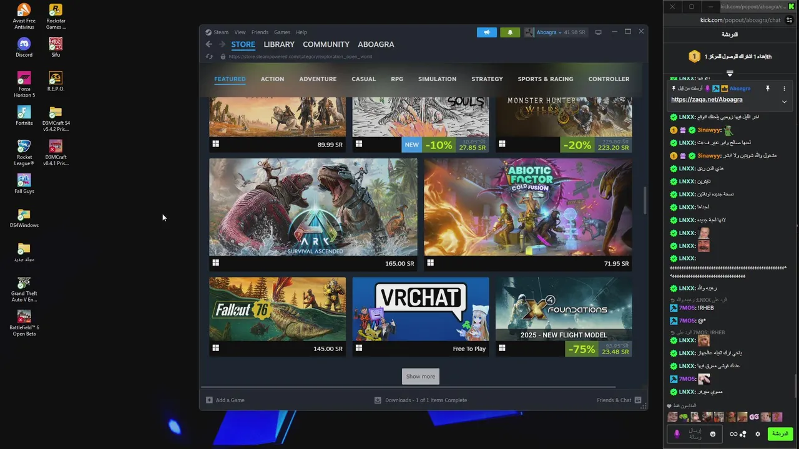Select ACTION category tab
Viewport: 799px width, 449px height.
(272, 79)
